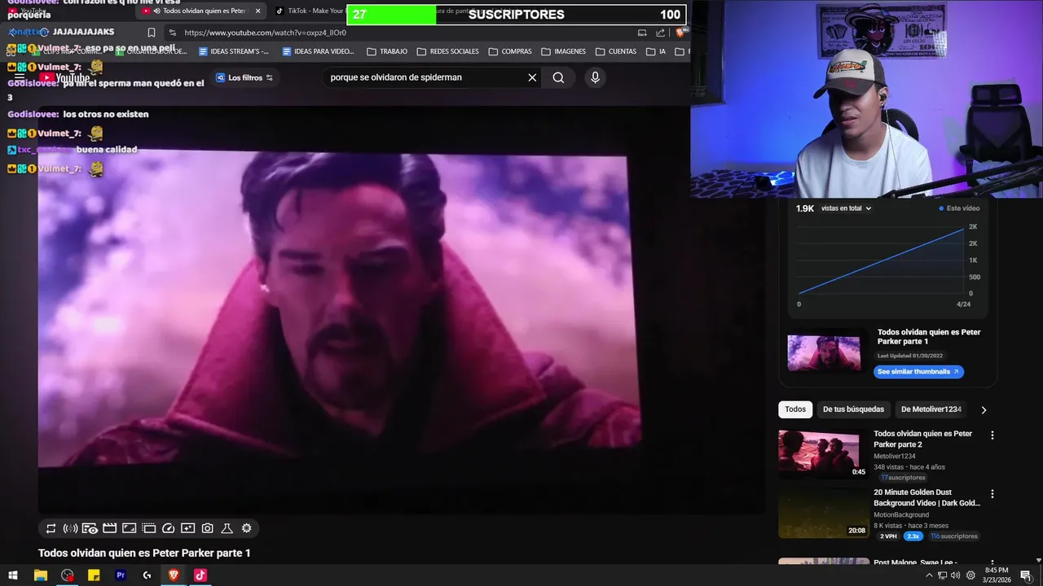This screenshot has width=1043, height=586.
Task: Open the playback speed gauge icon
Action: 168,528
